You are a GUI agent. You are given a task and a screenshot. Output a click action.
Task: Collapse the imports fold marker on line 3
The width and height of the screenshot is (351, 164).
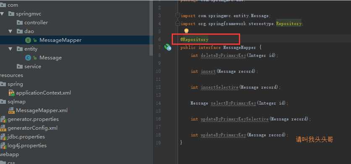pyautogui.click(x=178, y=15)
